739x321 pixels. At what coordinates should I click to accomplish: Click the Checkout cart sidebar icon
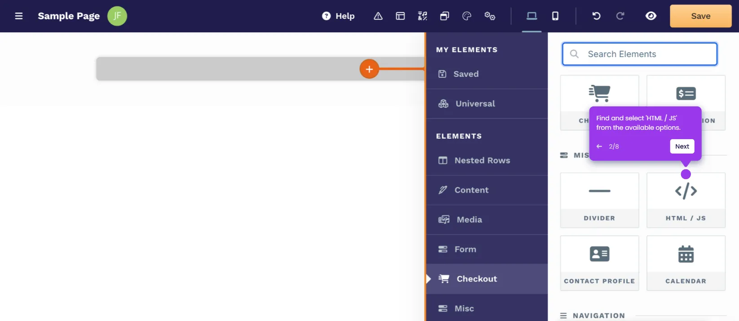444,279
